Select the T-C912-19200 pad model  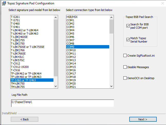click(32, 67)
